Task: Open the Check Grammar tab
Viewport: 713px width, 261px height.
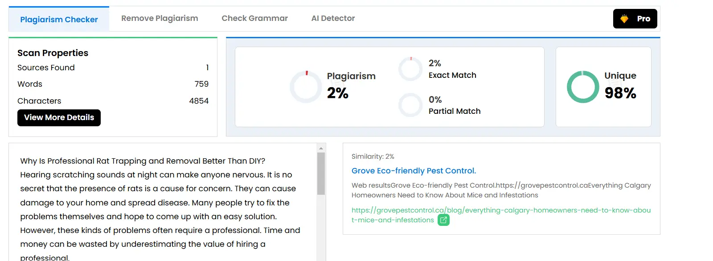Action: pyautogui.click(x=254, y=18)
